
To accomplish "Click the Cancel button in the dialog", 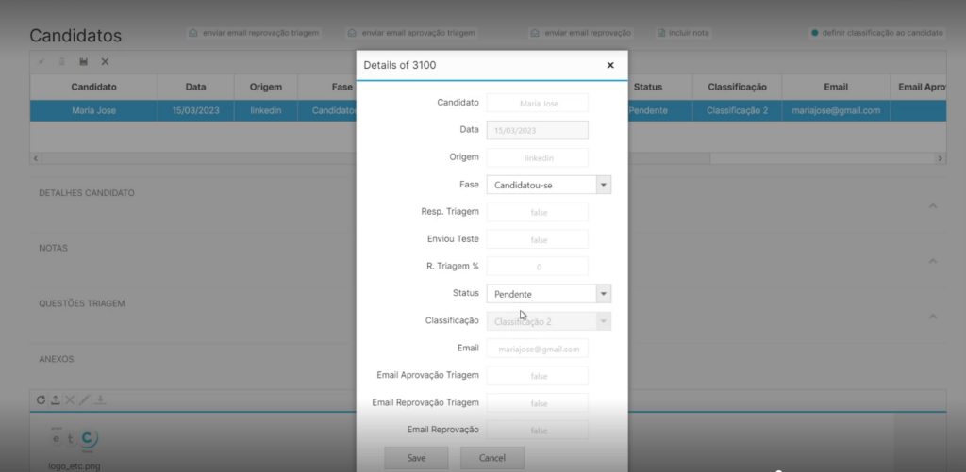I will click(x=492, y=458).
